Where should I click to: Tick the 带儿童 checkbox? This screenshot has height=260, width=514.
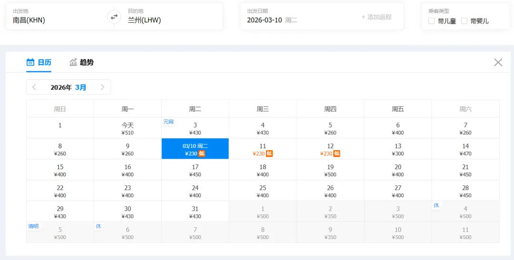431,21
